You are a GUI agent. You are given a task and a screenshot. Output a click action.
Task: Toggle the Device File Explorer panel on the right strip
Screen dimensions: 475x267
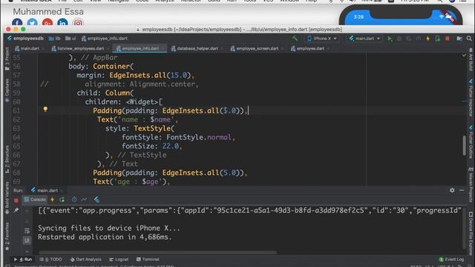[x=471, y=234]
